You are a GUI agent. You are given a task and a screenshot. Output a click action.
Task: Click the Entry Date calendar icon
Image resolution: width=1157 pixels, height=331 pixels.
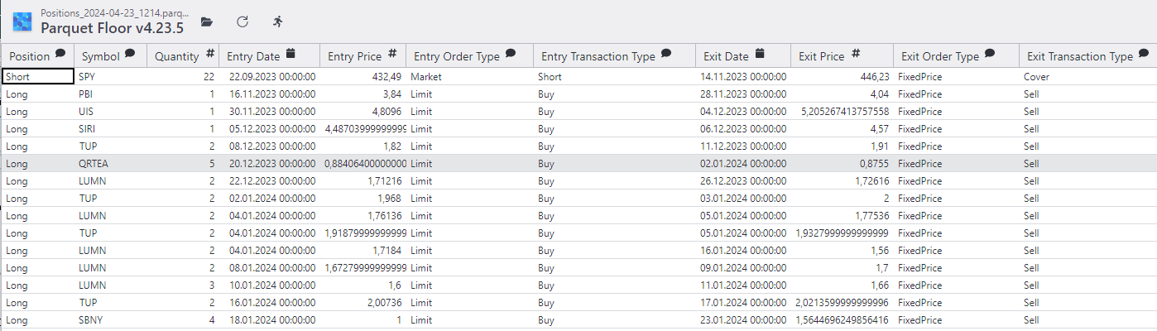point(290,55)
